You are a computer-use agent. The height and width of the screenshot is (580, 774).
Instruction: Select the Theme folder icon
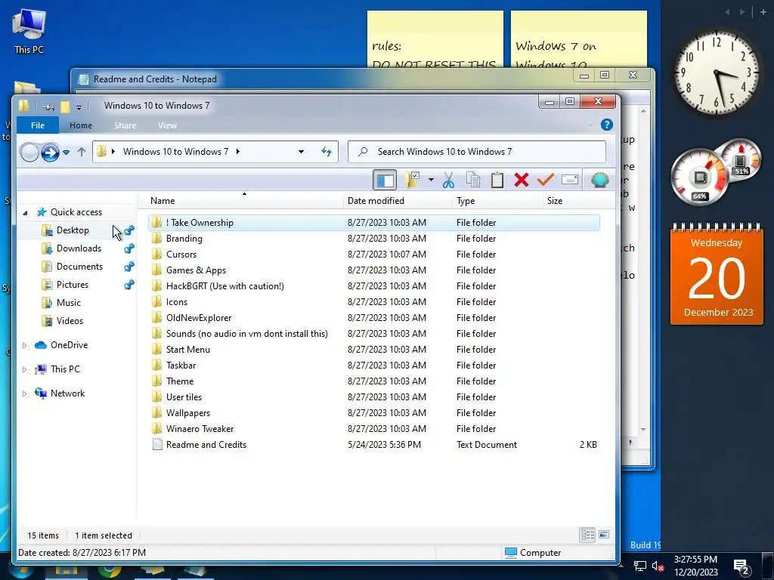[156, 381]
